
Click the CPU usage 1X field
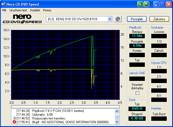[159, 71]
